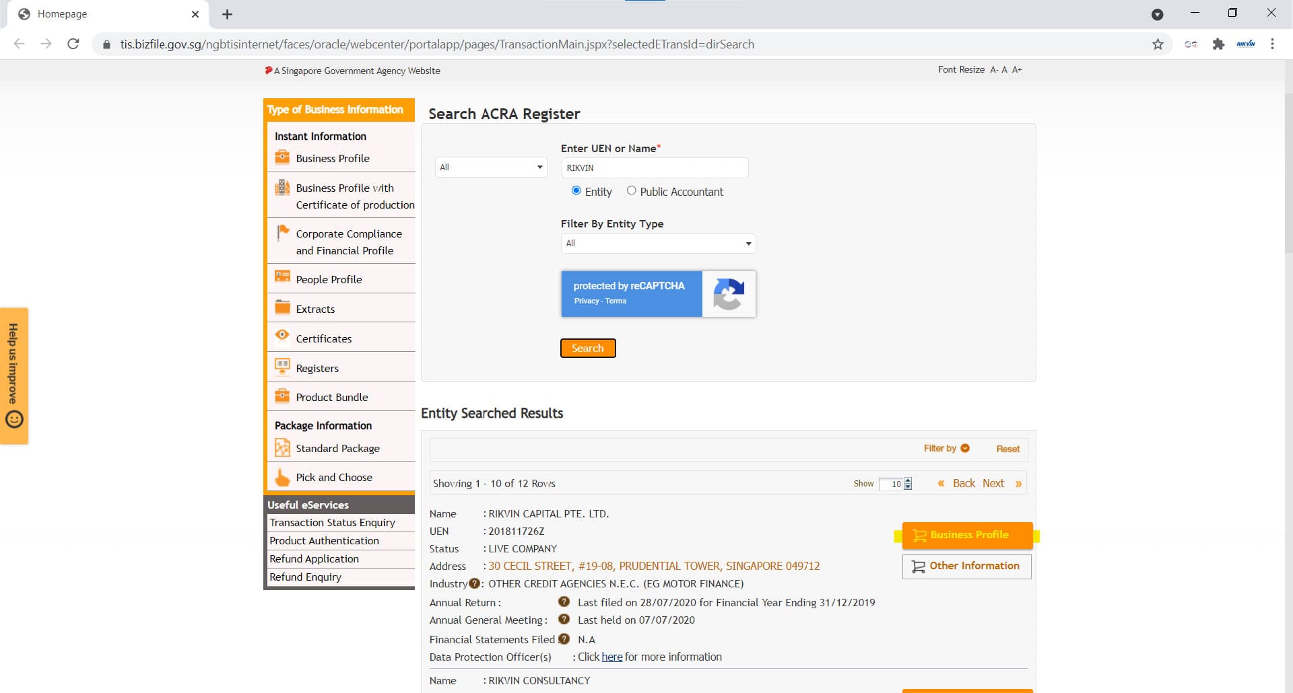
Task: Increase font size with A+ link
Action: coord(1017,69)
